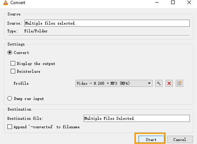Enable Display the output checkbox
The image size is (197, 144).
(x=13, y=63)
